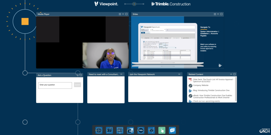Click the icon beside upcoming events entry
This screenshot has width=271, height=135.
191,101
